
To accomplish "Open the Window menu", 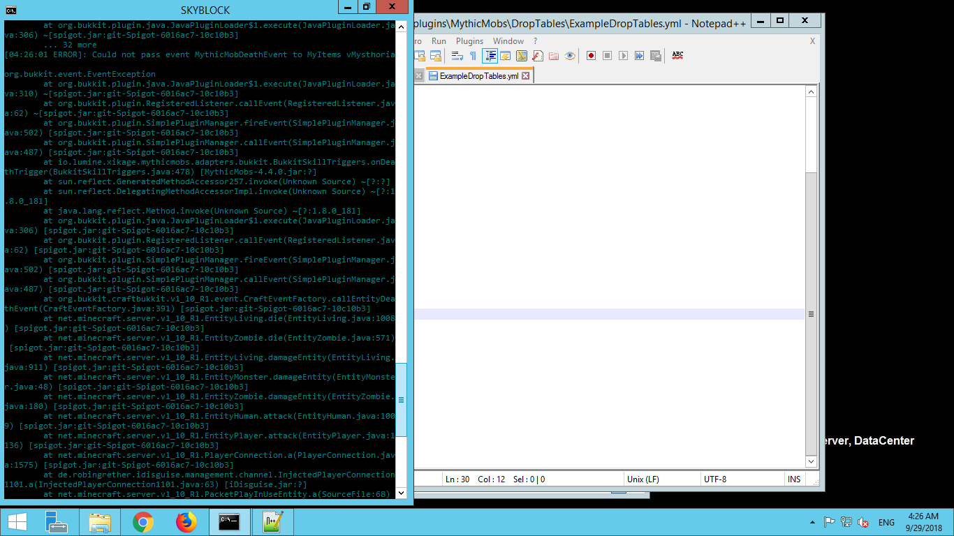I will point(508,41).
